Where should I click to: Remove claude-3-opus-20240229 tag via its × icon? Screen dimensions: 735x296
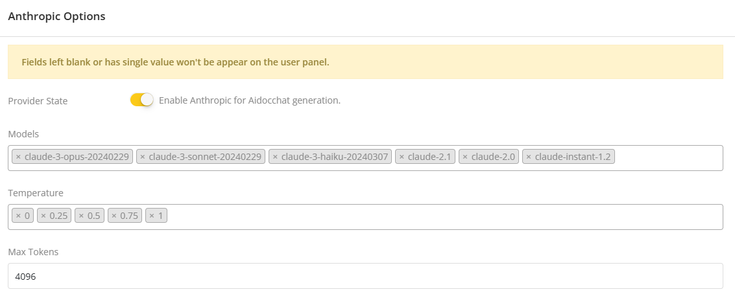point(18,157)
